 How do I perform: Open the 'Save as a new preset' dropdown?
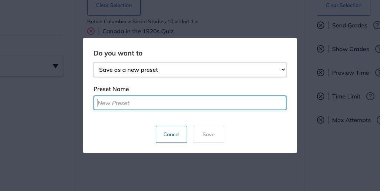[x=190, y=70]
